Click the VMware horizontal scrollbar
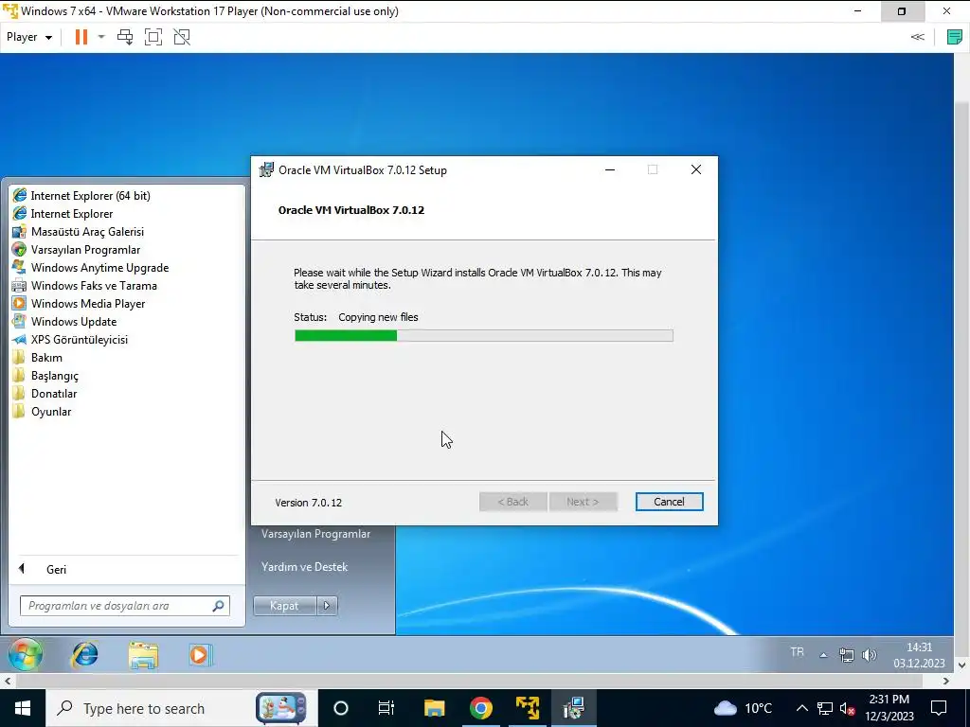 [468, 681]
